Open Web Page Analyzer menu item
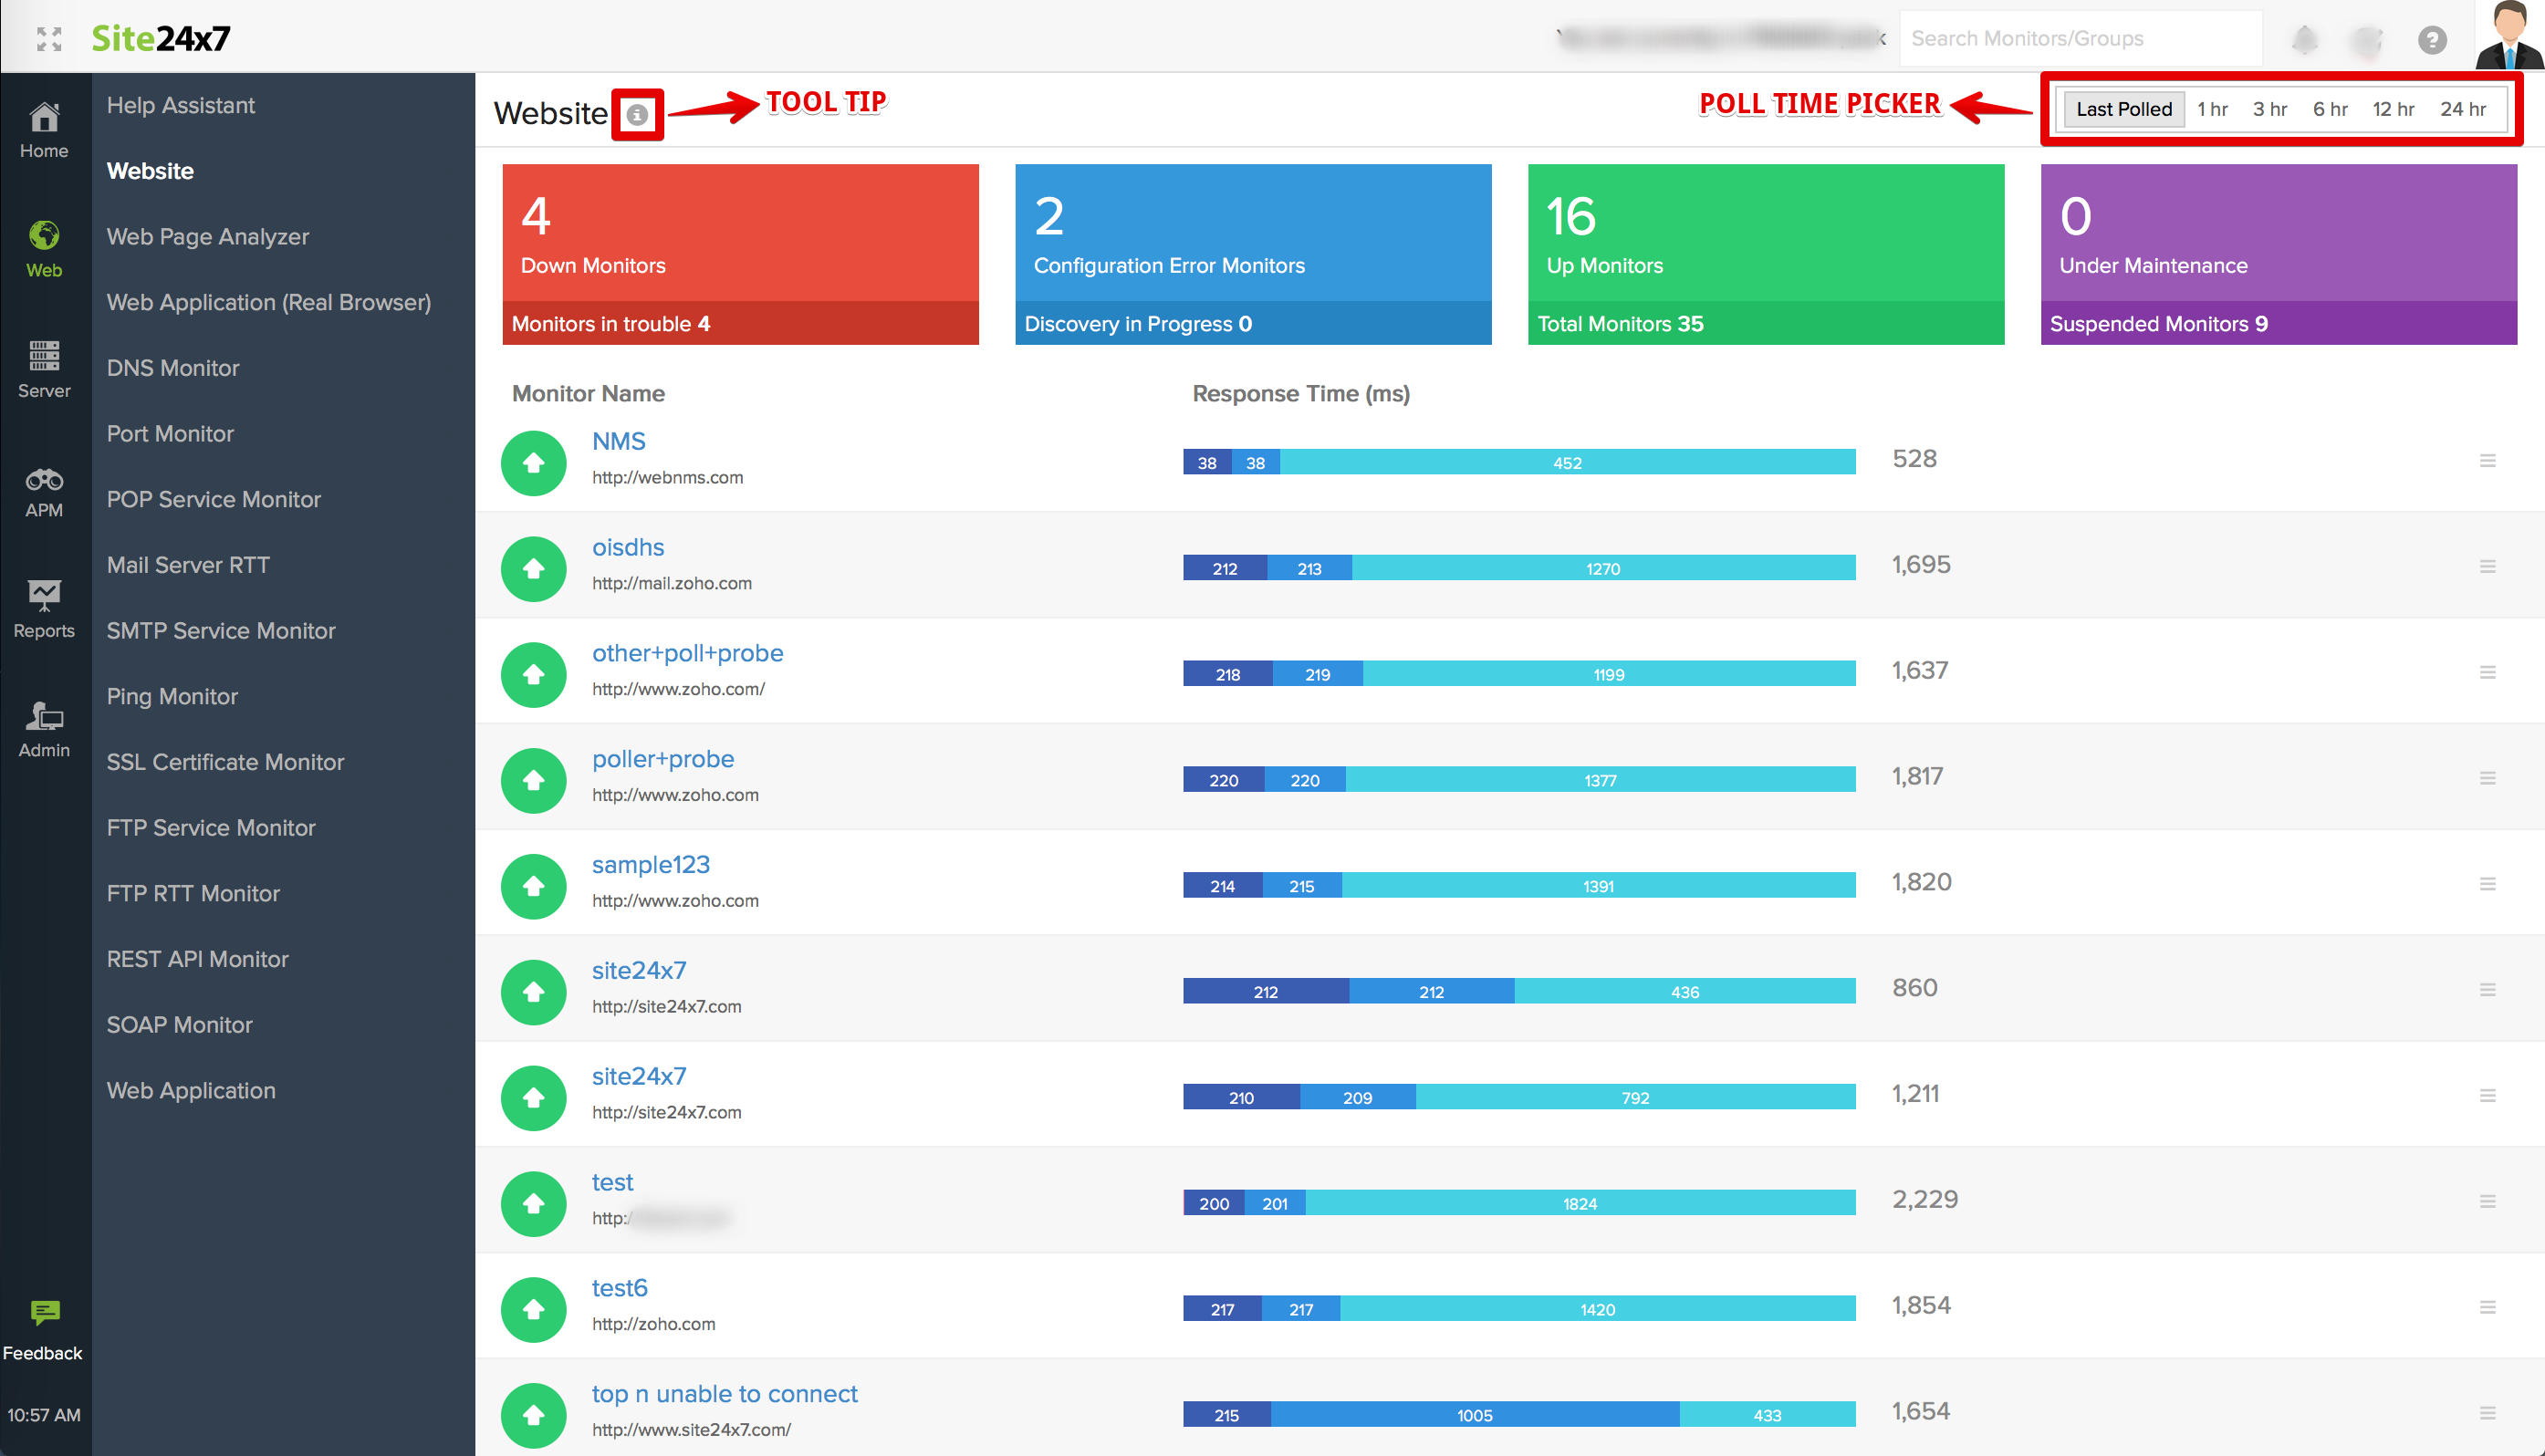The height and width of the screenshot is (1456, 2545). pyautogui.click(x=208, y=237)
